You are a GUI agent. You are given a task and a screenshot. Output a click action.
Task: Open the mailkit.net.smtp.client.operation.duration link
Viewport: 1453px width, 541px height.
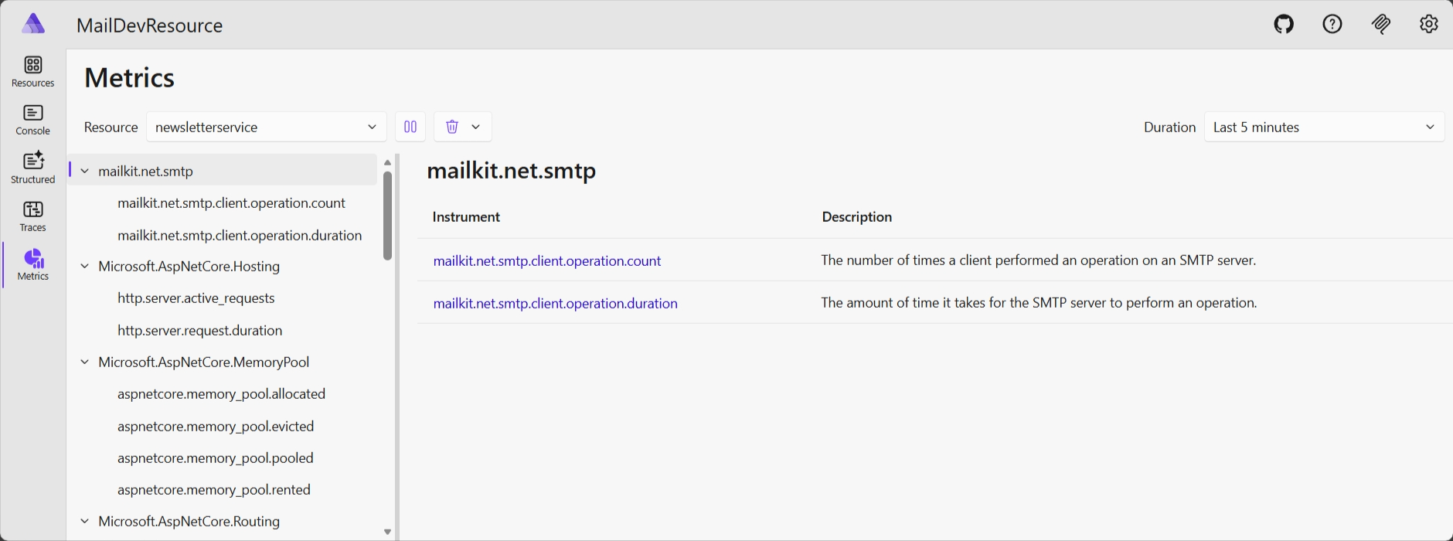click(x=556, y=302)
